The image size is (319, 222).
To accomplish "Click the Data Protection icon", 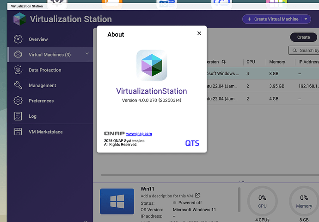I will (18, 70).
